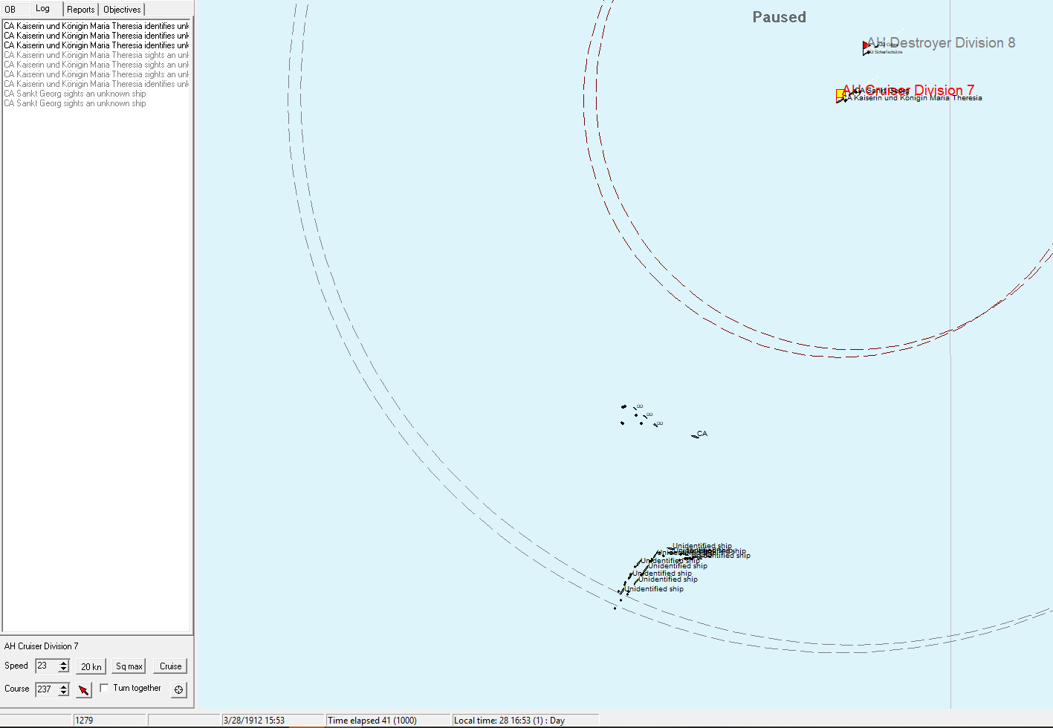Screen dimensions: 1053x728
Task: Decrease course with the down stepper arrow
Action: coord(64,694)
